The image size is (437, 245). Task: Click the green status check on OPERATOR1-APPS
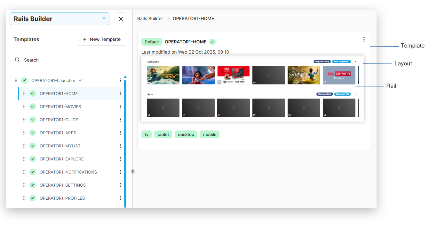coord(33,133)
